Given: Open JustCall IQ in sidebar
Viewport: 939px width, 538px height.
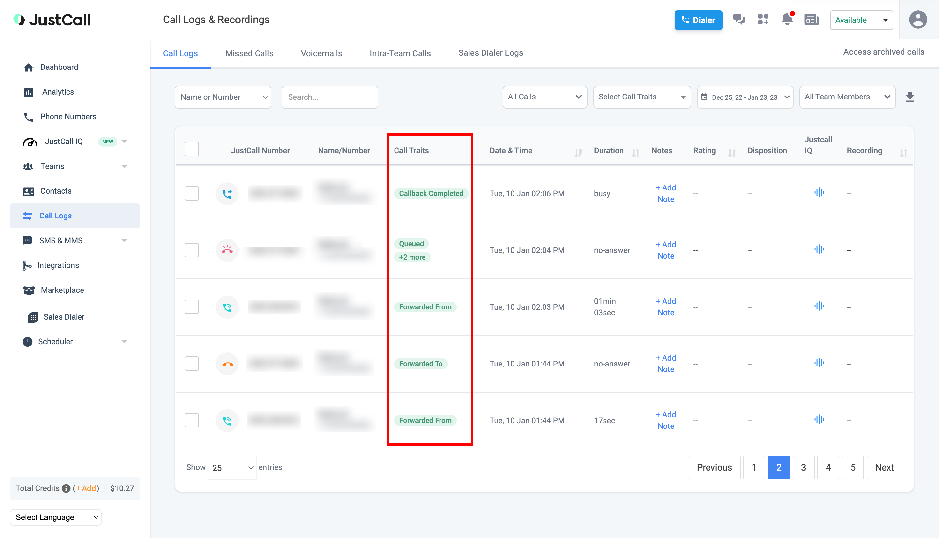Looking at the screenshot, I should tap(64, 141).
